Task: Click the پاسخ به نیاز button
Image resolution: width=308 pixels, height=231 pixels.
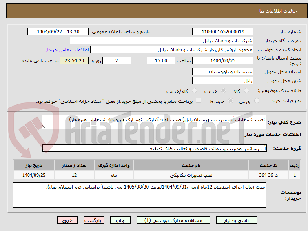Action: [236, 220]
